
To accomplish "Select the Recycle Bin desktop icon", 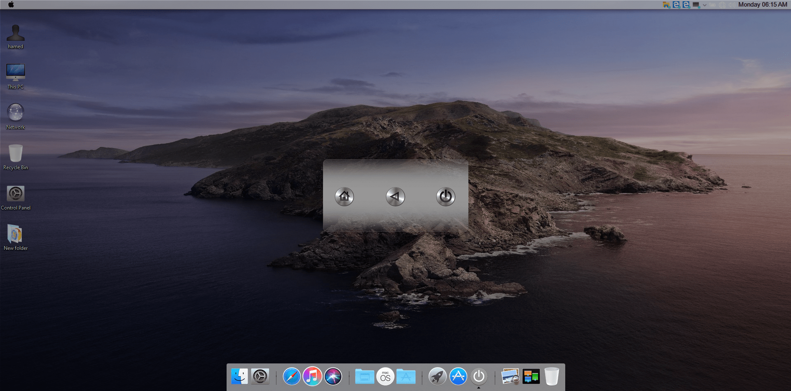I will 16,157.
